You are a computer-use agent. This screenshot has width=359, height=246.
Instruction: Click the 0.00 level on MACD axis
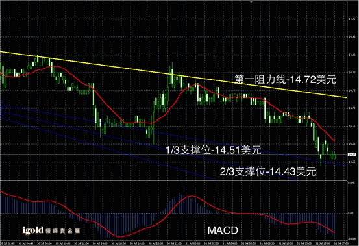[x=351, y=213]
